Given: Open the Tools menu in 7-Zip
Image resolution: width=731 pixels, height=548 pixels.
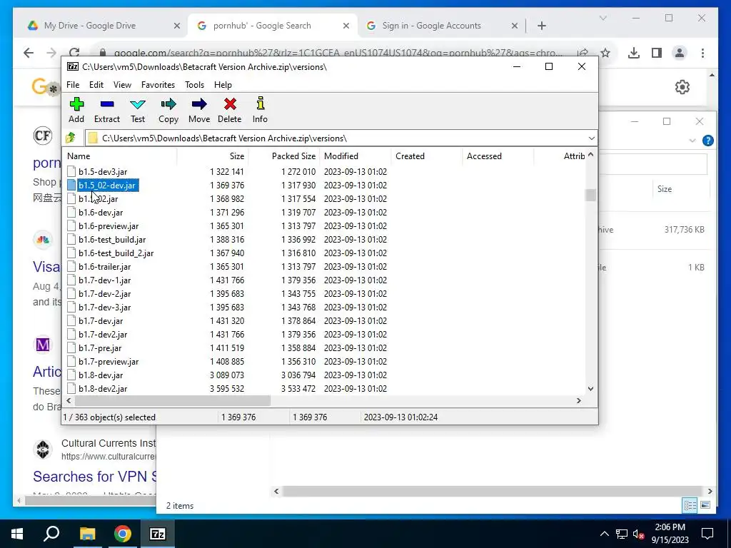Looking at the screenshot, I should point(194,85).
